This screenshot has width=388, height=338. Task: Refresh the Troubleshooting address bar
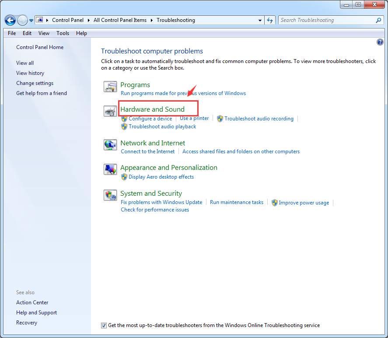(x=270, y=20)
